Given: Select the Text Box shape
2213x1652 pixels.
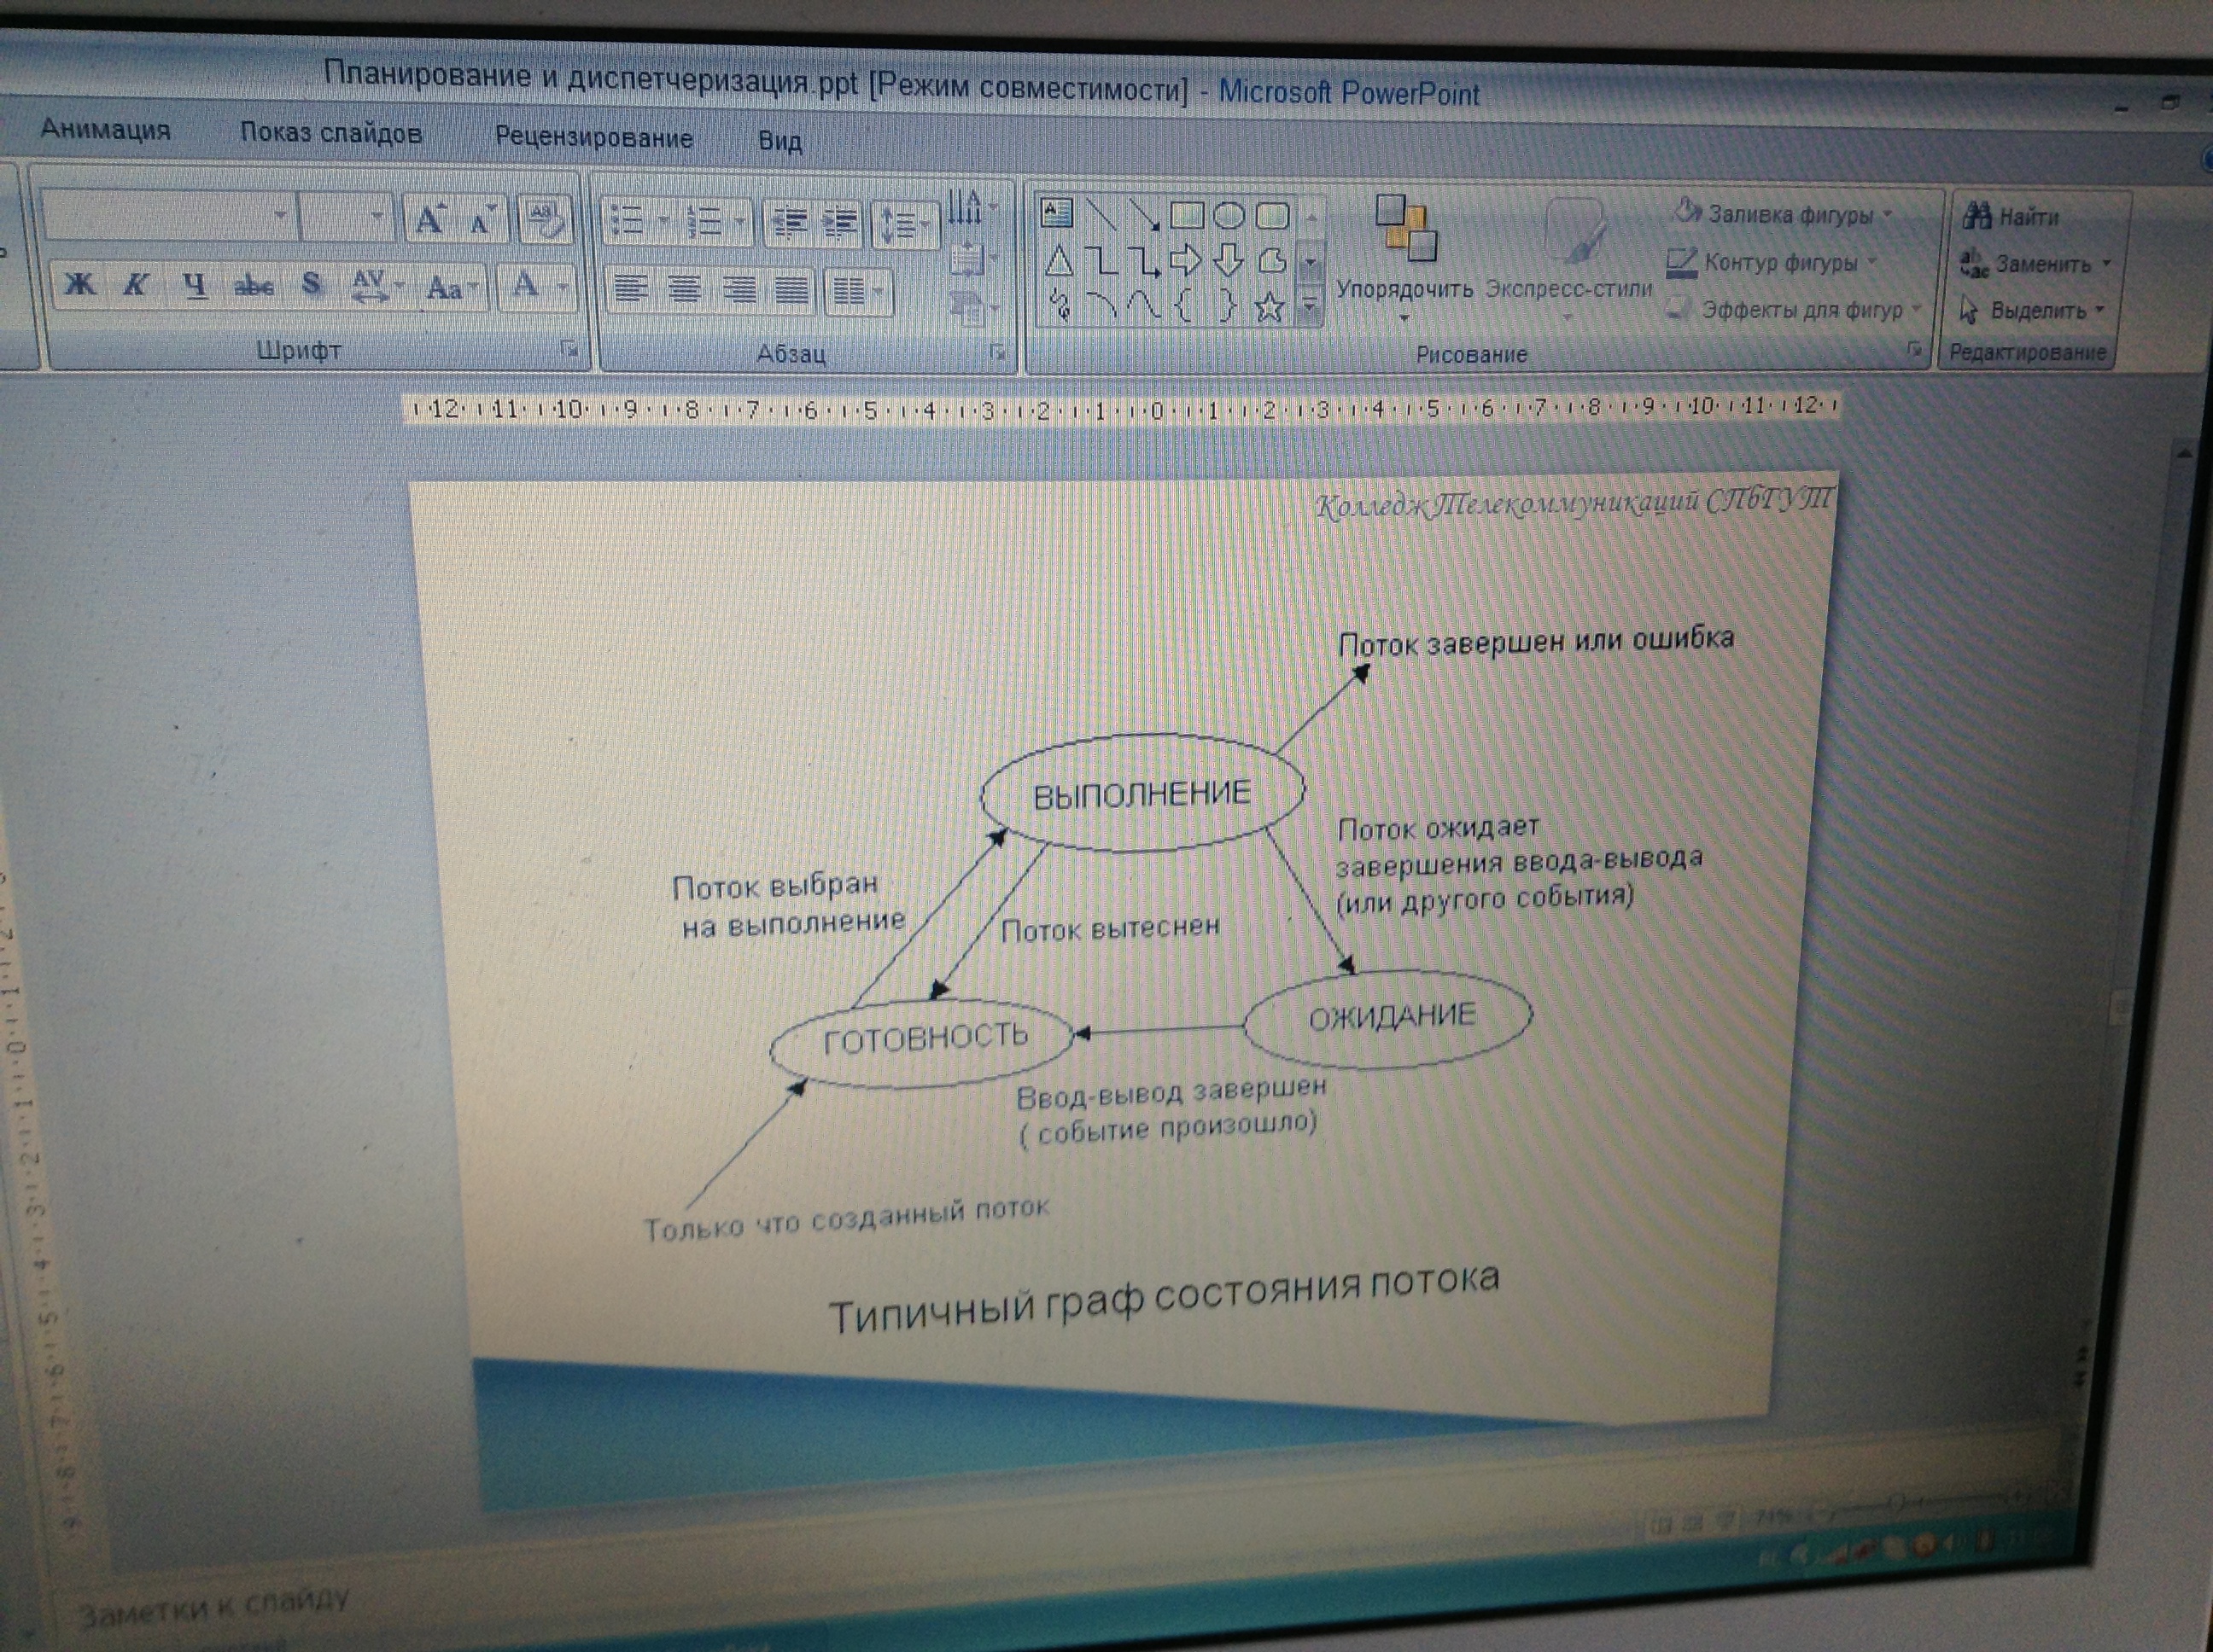Looking at the screenshot, I should pos(1056,213).
